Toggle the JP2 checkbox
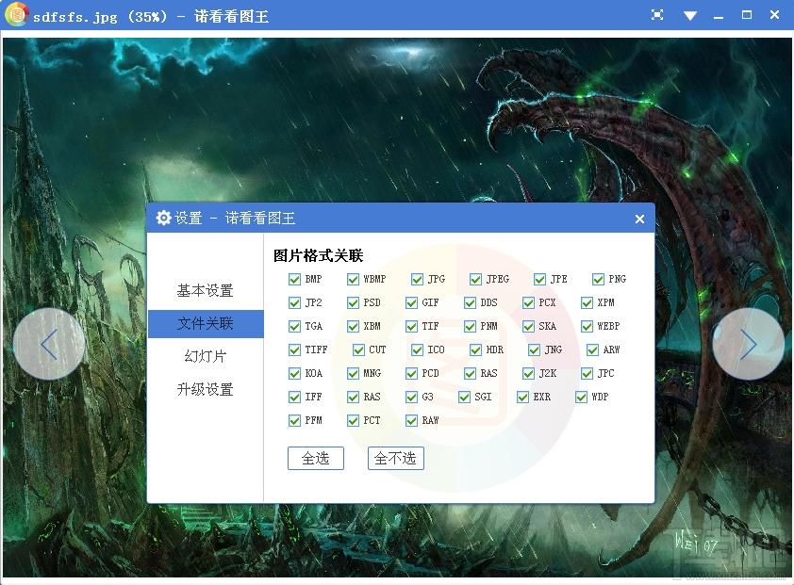Viewport: 794px width, 585px height. tap(294, 302)
